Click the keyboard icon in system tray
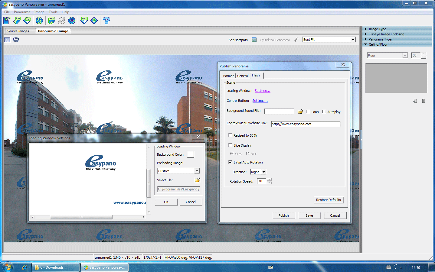Screen dimensions: 435x272 [389, 267]
